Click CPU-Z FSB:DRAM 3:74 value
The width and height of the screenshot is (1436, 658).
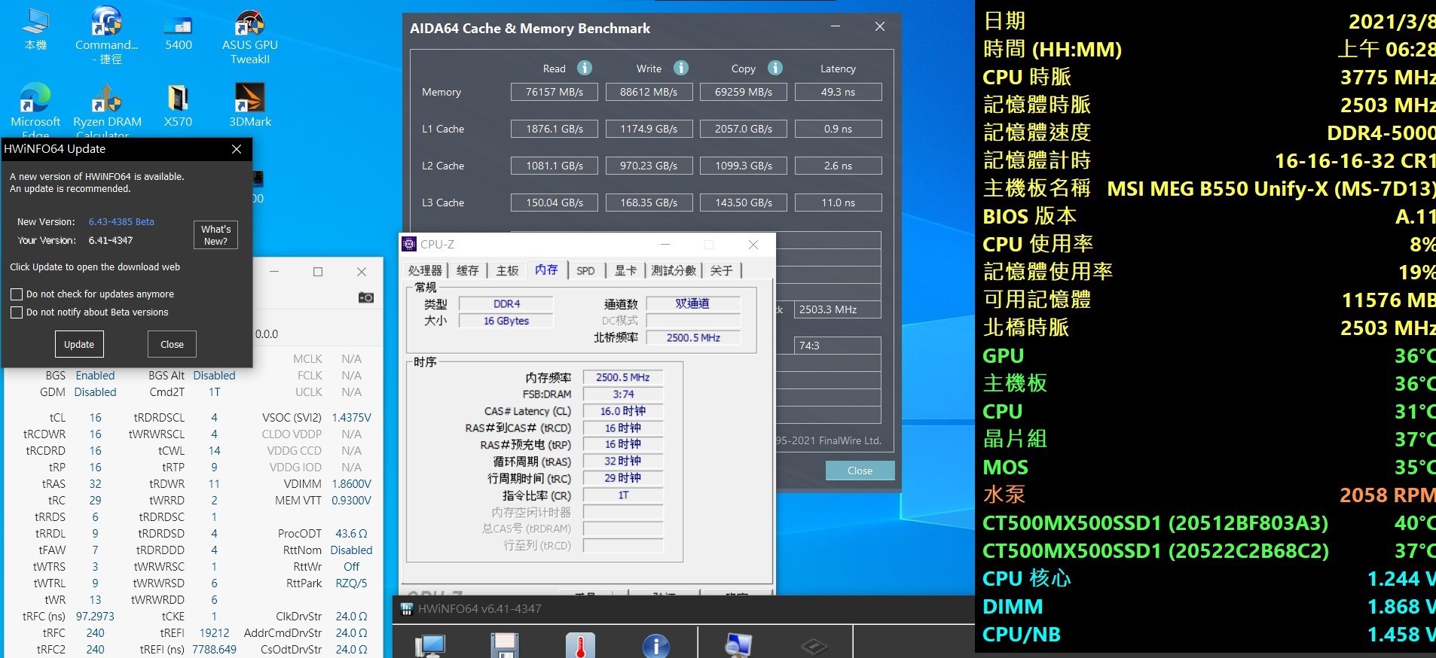[623, 394]
